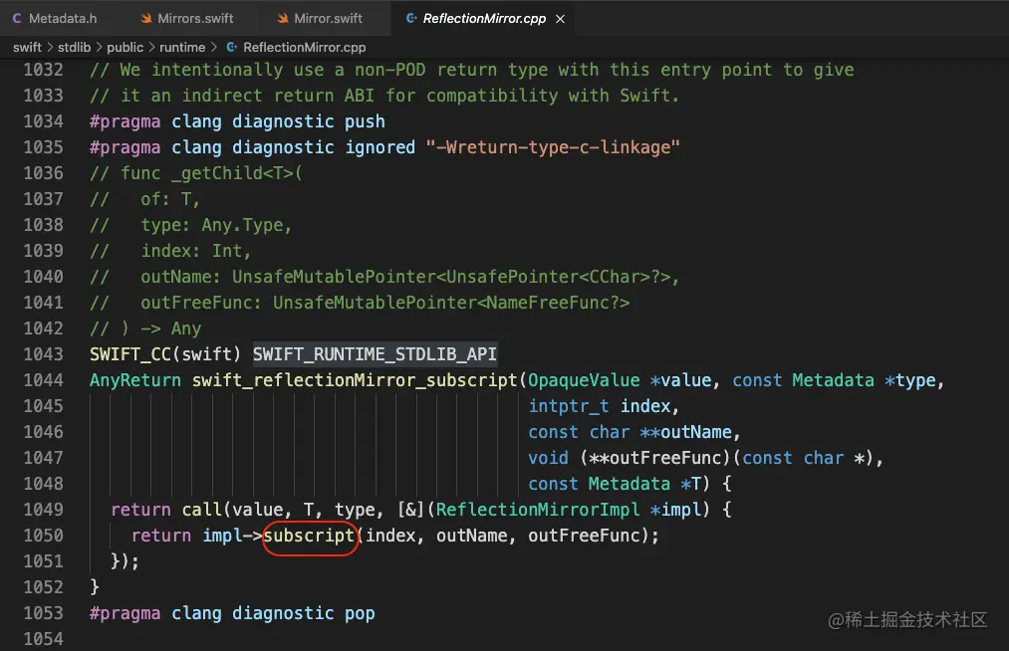Open the stdlib breadcrumb folder
The height and width of the screenshot is (651, 1009).
pyautogui.click(x=74, y=47)
